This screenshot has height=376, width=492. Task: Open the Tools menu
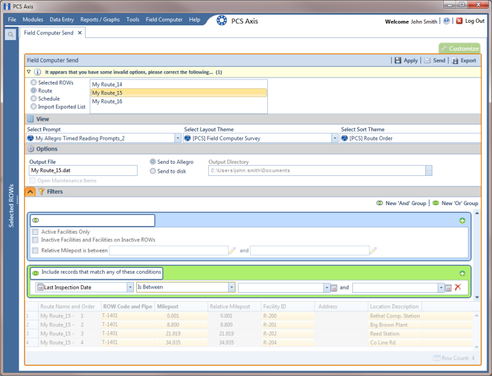(133, 20)
